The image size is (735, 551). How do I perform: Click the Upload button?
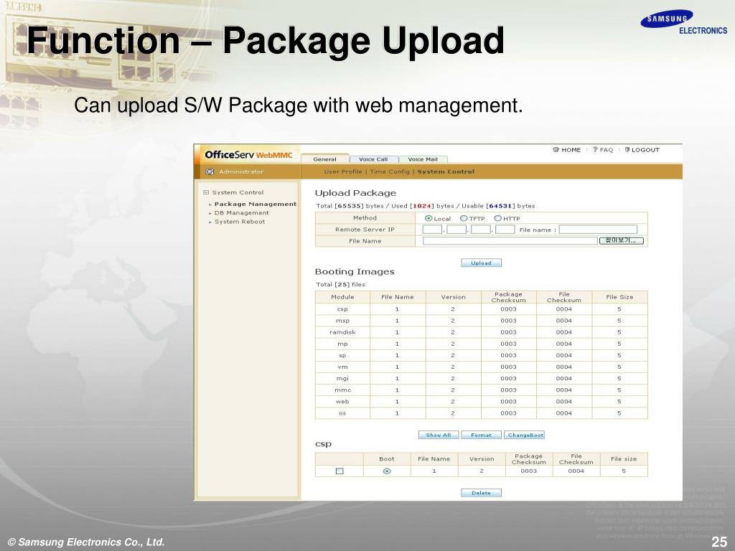481,263
